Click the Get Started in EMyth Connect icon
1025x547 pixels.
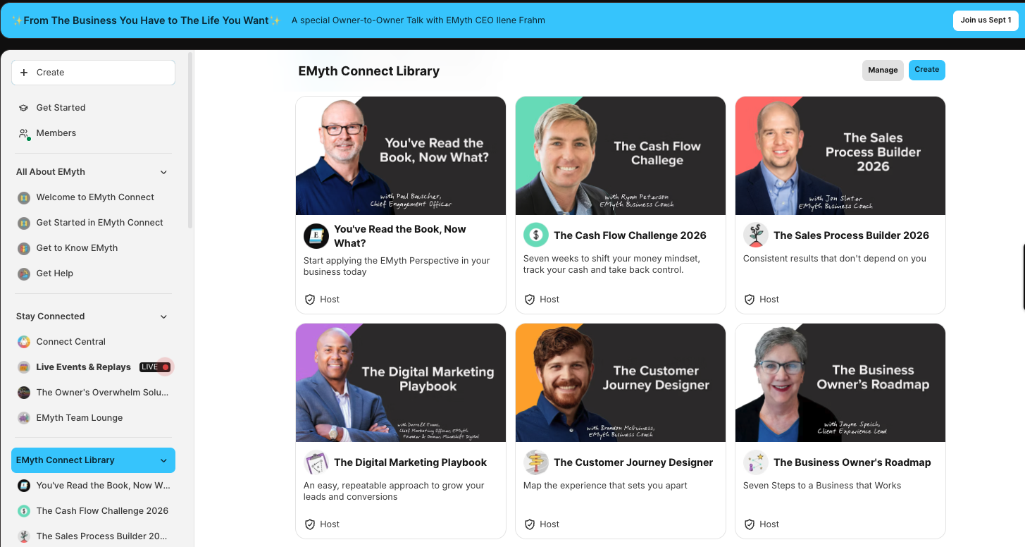coord(24,223)
